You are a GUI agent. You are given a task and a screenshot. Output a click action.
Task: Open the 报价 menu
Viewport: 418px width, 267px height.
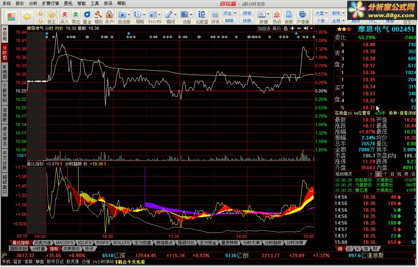[x=20, y=4]
